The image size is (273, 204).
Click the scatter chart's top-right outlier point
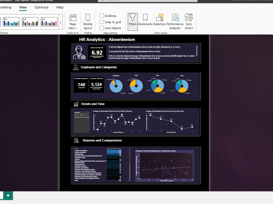(191, 153)
